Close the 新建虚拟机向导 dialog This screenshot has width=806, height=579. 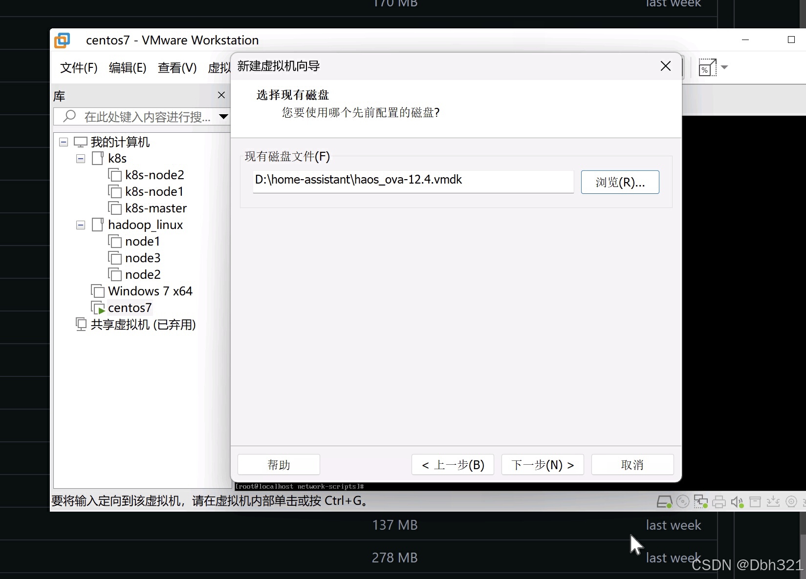click(x=665, y=66)
